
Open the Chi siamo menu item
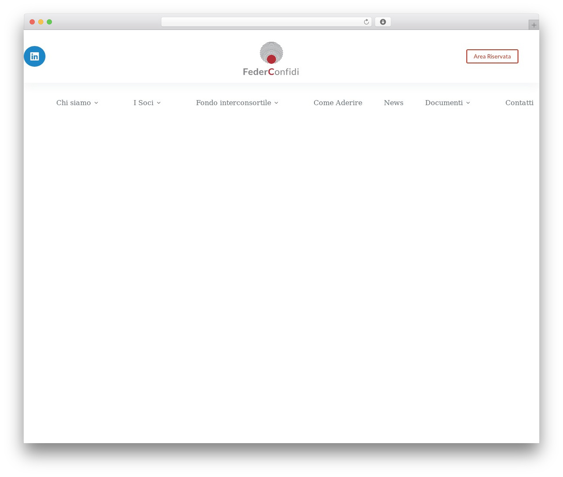point(73,103)
